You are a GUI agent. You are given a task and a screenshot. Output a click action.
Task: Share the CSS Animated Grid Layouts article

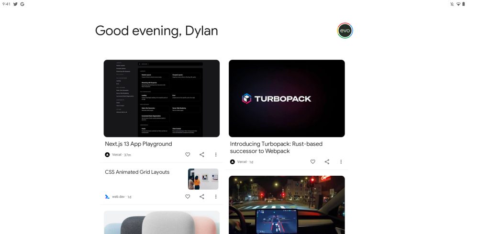tap(202, 197)
